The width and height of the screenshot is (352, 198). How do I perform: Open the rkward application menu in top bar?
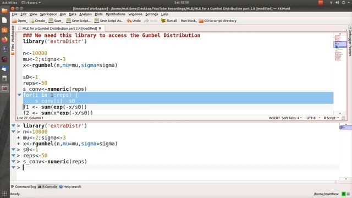(x=31, y=2)
